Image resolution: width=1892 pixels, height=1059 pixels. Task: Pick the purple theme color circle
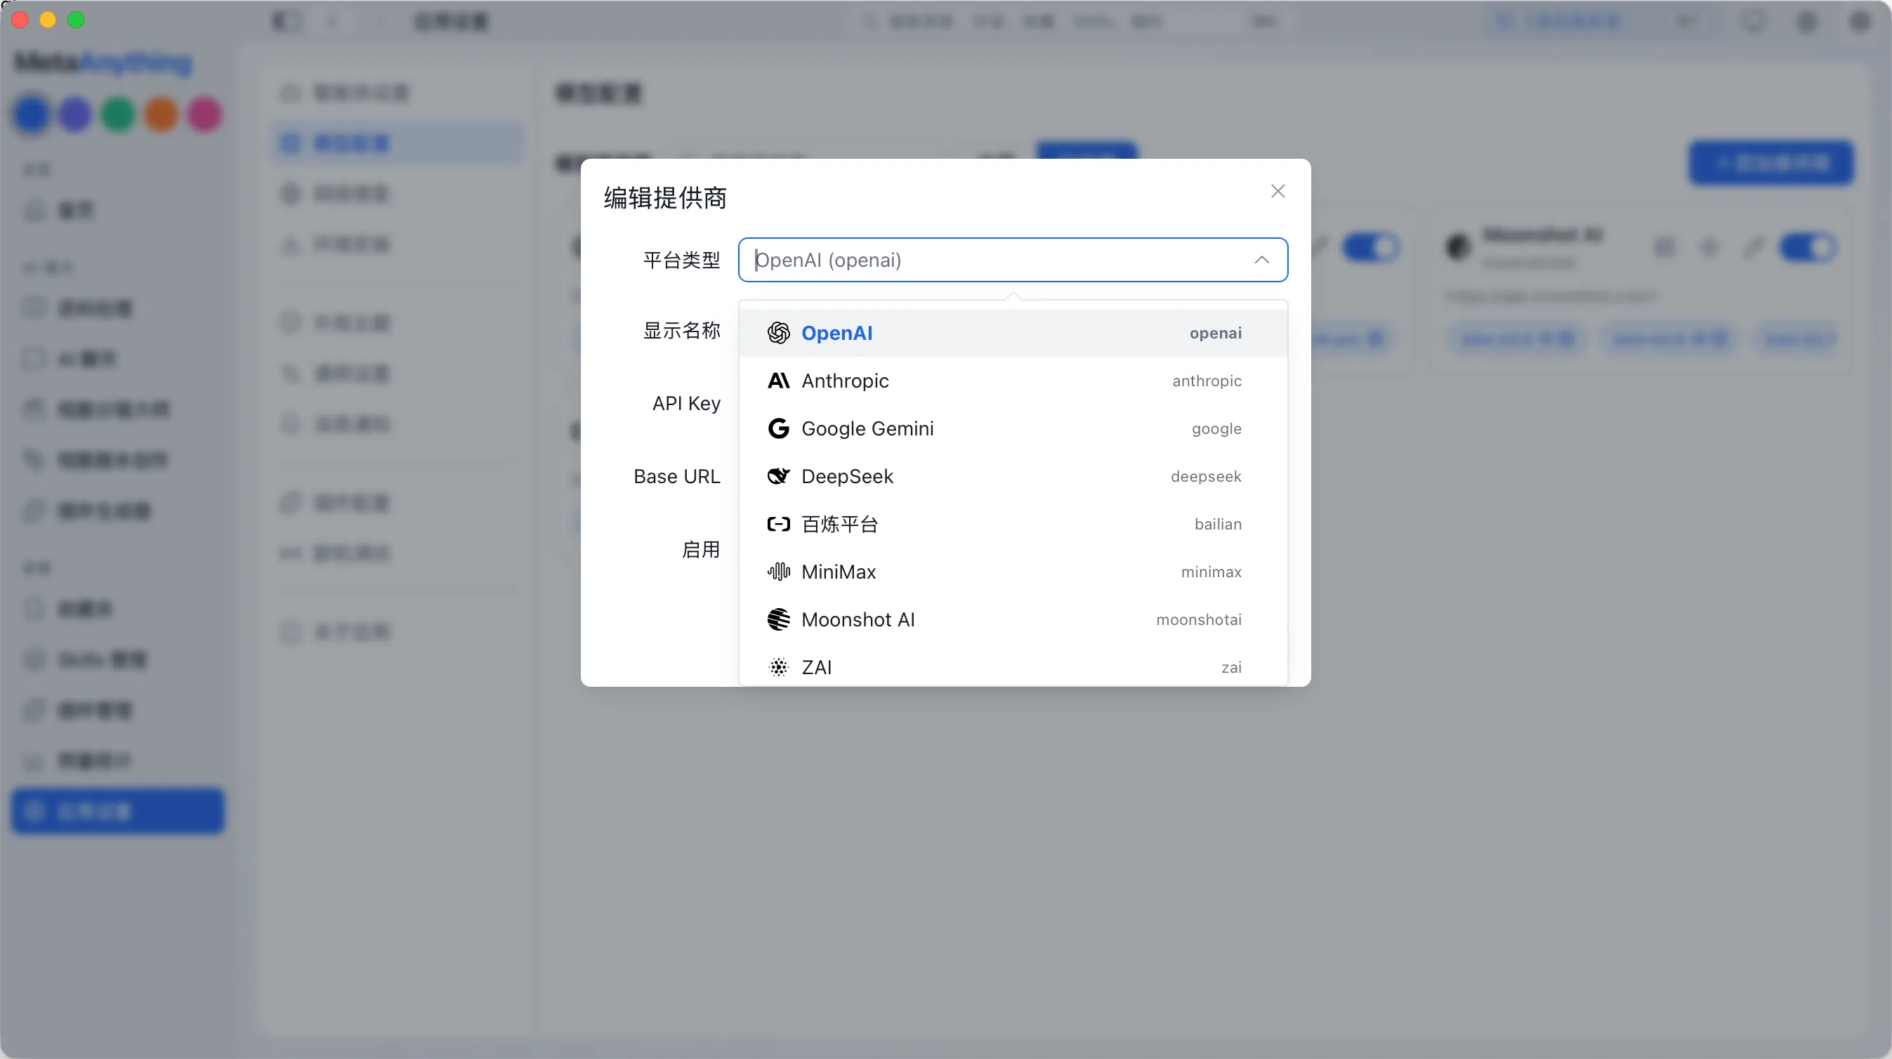pos(75,114)
